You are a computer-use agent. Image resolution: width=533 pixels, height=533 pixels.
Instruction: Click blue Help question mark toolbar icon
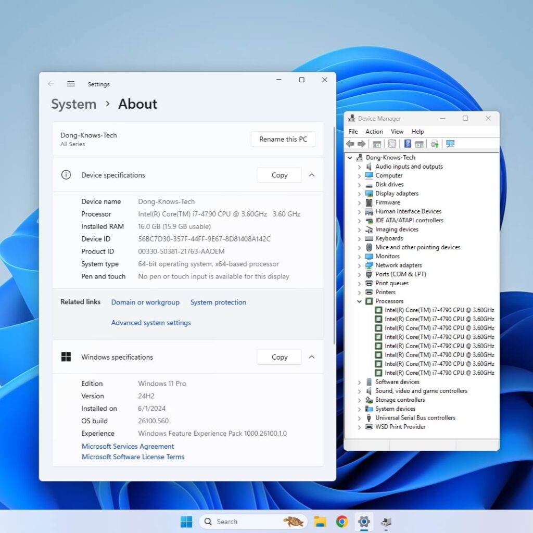coord(407,144)
